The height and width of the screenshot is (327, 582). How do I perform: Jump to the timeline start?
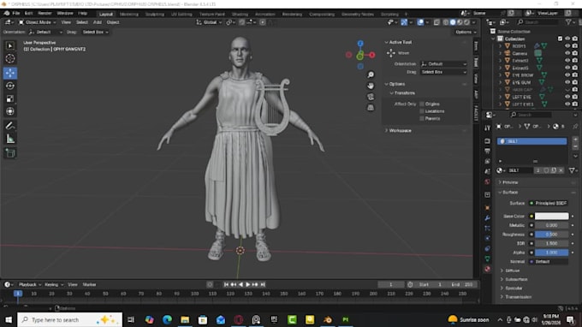click(226, 285)
